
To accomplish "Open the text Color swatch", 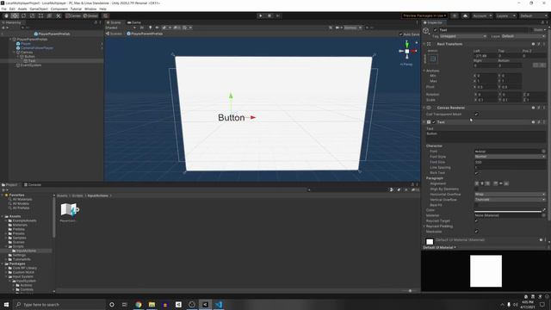I will pos(508,210).
